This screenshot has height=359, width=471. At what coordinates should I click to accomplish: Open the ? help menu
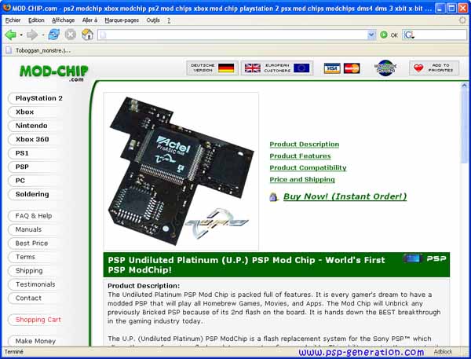pyautogui.click(x=169, y=20)
